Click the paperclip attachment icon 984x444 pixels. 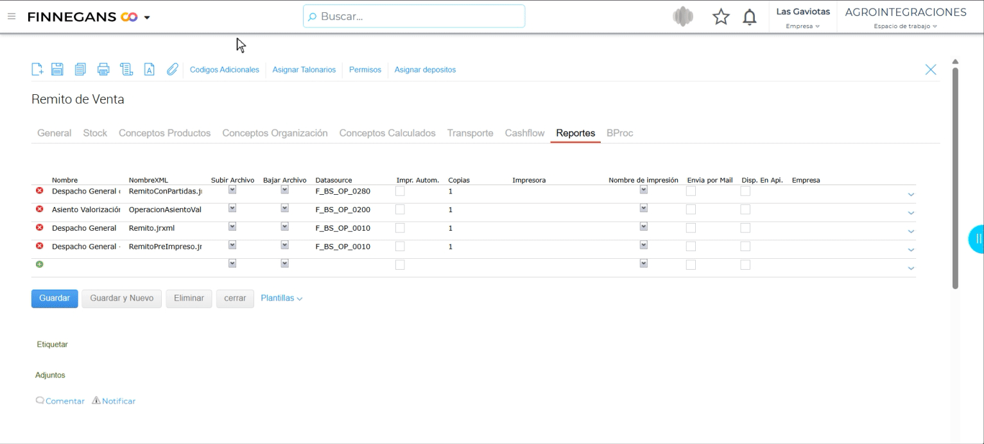pos(172,69)
